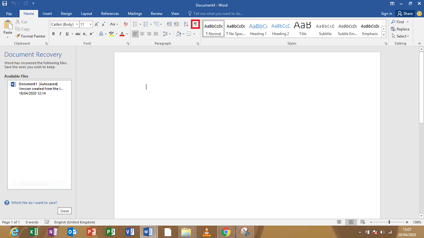Image resolution: width=424 pixels, height=238 pixels.
Task: Adjust the zoom slider handle
Action: [389, 222]
